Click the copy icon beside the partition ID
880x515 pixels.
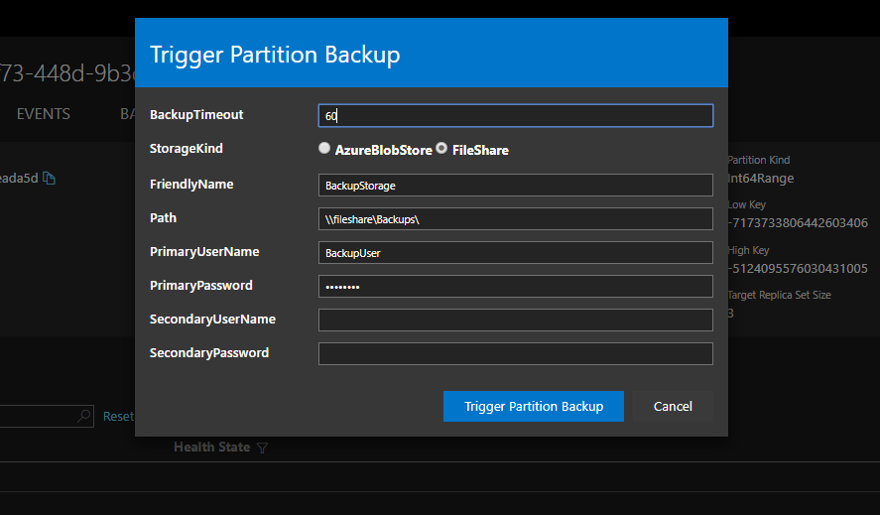coord(50,179)
